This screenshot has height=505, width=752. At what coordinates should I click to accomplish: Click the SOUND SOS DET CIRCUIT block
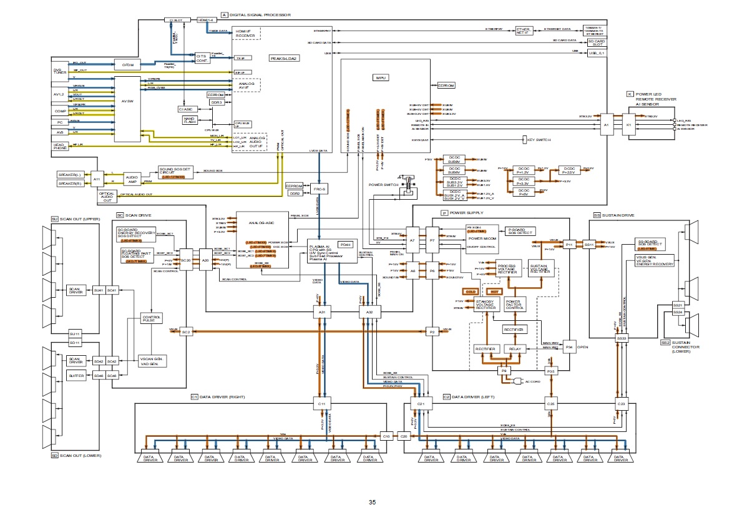coord(176,172)
